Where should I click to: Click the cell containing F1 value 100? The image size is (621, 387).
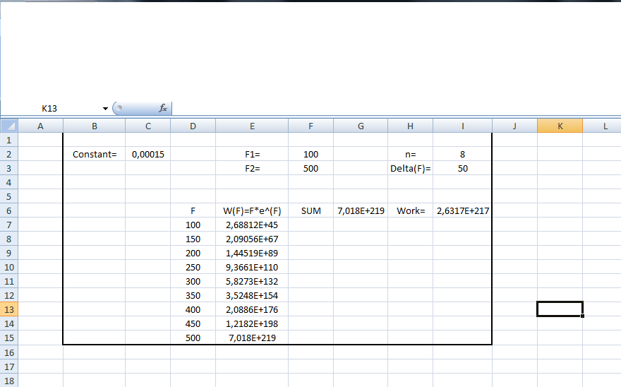pyautogui.click(x=310, y=154)
